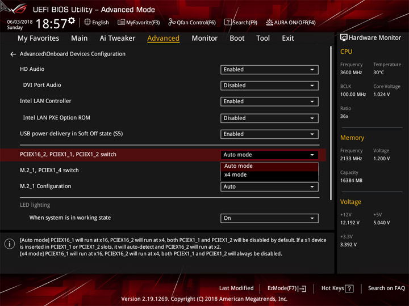Select the Advanced tab

163,39
